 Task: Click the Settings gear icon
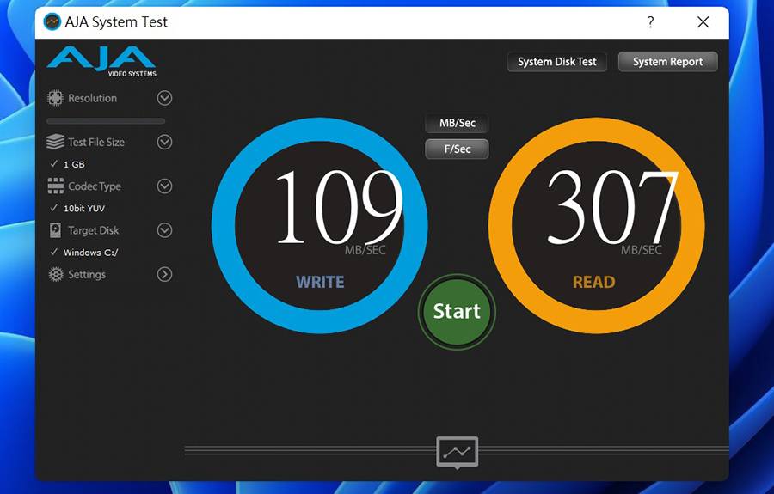56,274
